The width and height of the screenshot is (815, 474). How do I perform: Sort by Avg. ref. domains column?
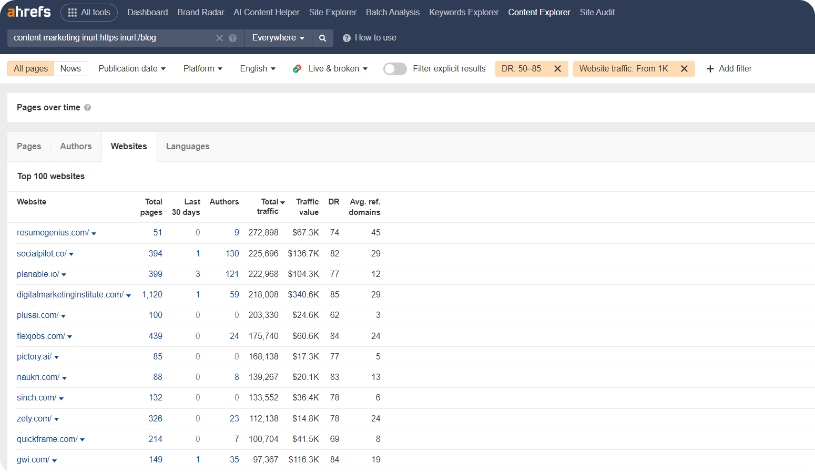pos(364,207)
